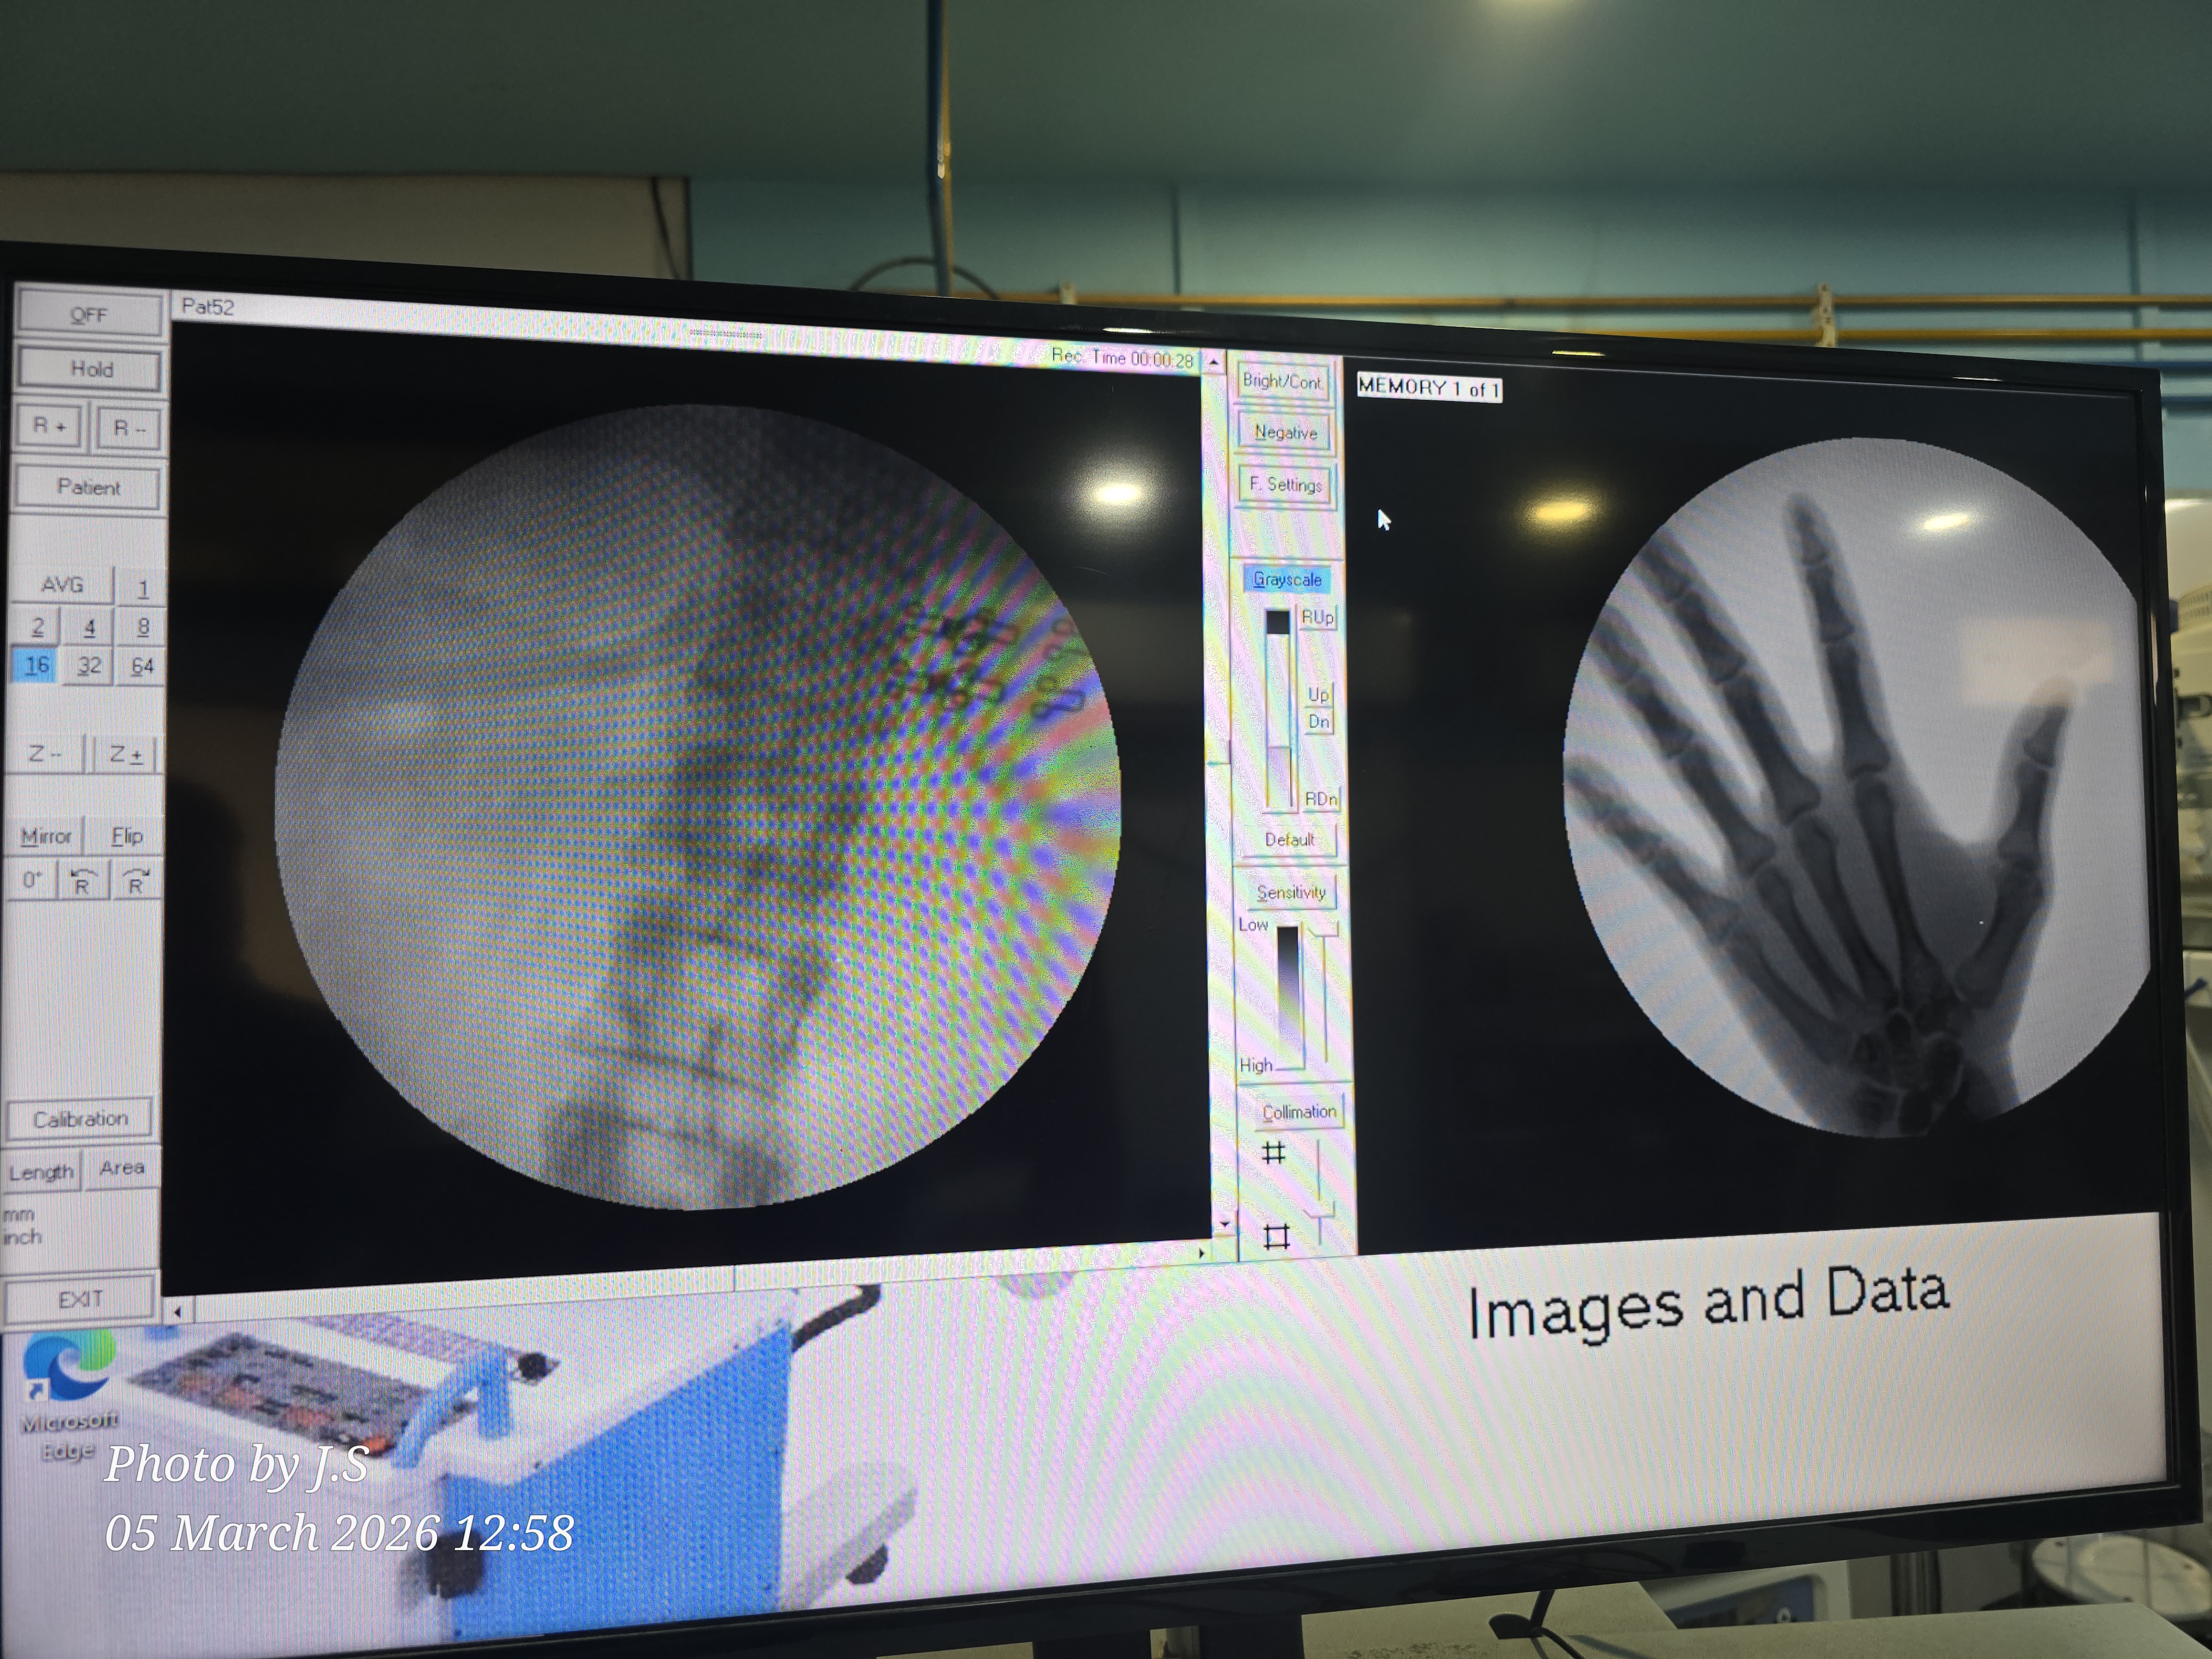Select the lower collimation square icon
The height and width of the screenshot is (1659, 2212).
1277,1236
